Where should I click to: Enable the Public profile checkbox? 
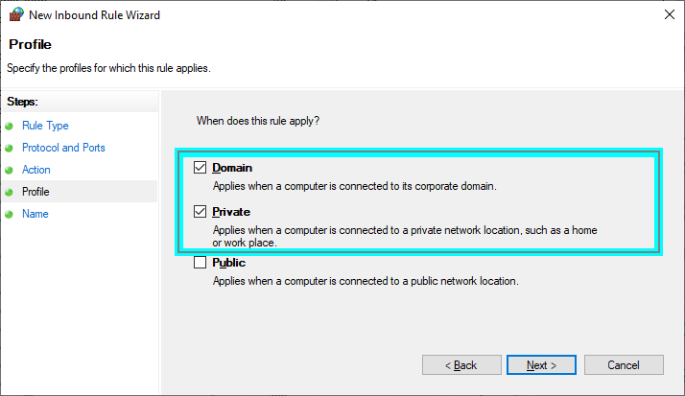click(200, 263)
